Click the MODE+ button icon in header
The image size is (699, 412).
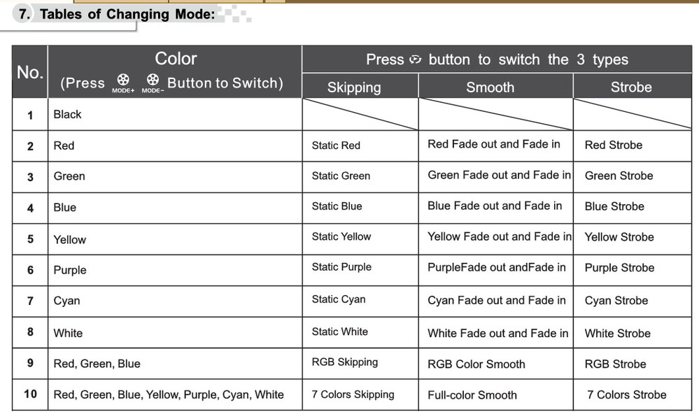(123, 83)
